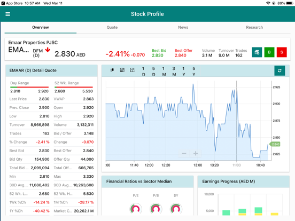Zoom out the chart with minus button

[184, 154]
